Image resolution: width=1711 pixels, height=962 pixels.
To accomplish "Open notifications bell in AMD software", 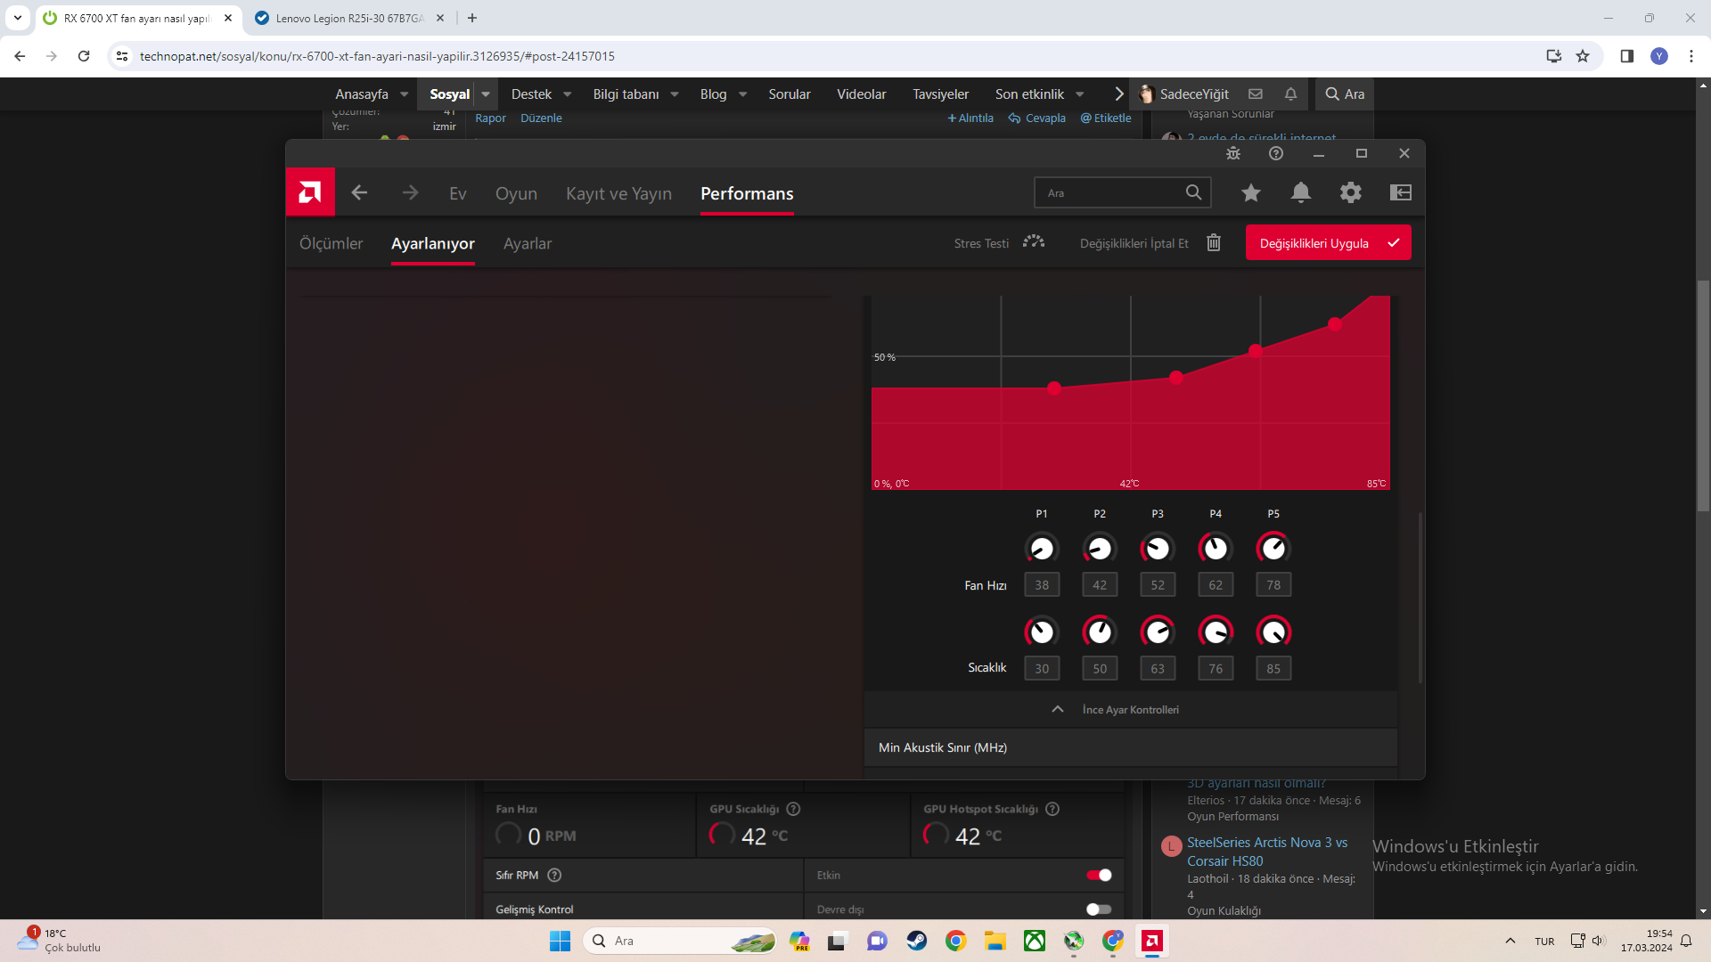I will pyautogui.click(x=1301, y=192).
